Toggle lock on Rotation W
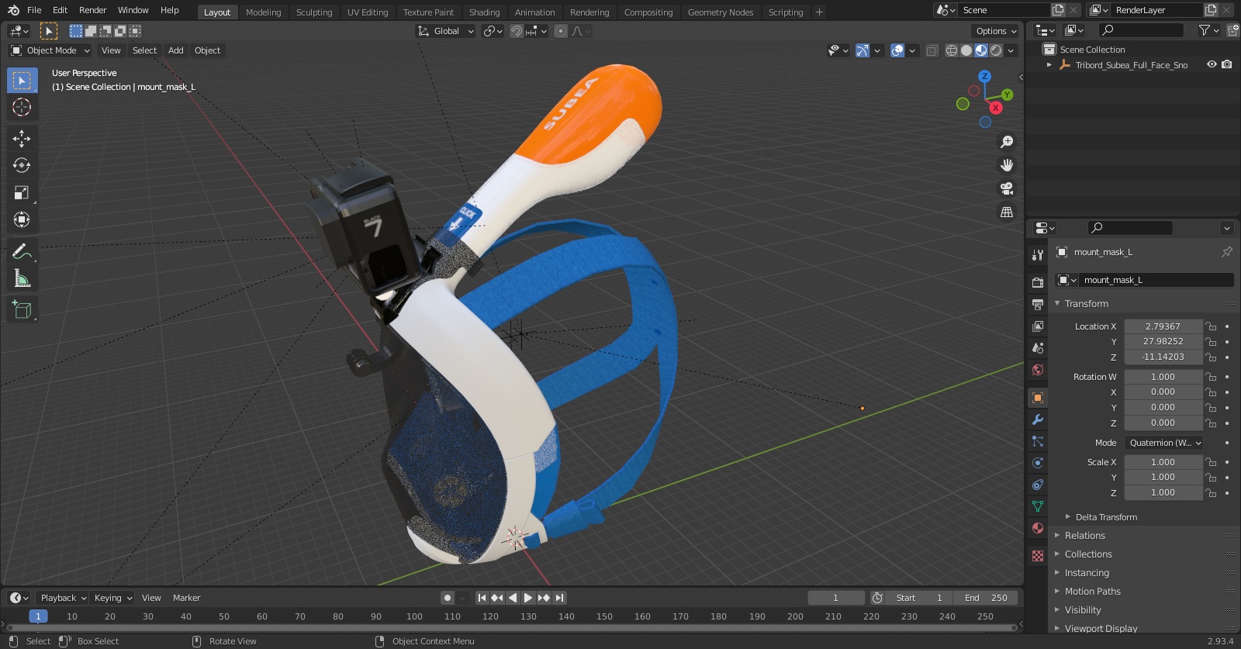Screen dimensions: 1241x649 pos(1211,377)
